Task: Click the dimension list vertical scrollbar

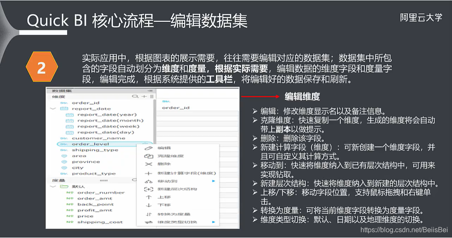Action: click(154, 122)
